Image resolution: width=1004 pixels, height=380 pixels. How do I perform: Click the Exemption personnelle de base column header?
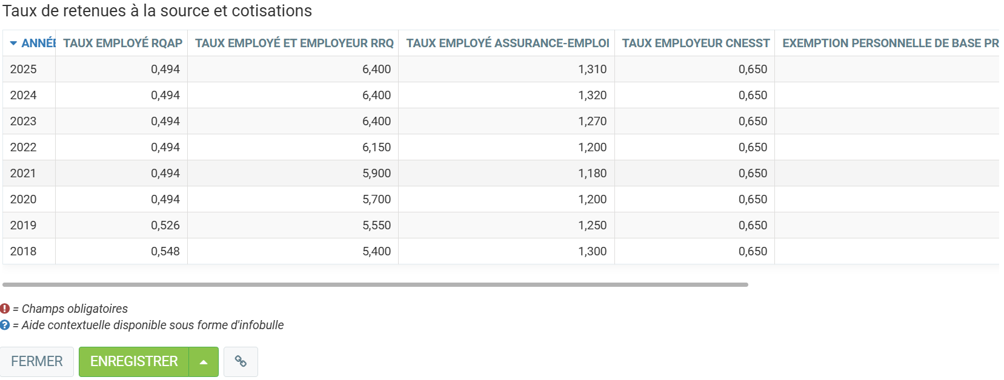click(889, 44)
